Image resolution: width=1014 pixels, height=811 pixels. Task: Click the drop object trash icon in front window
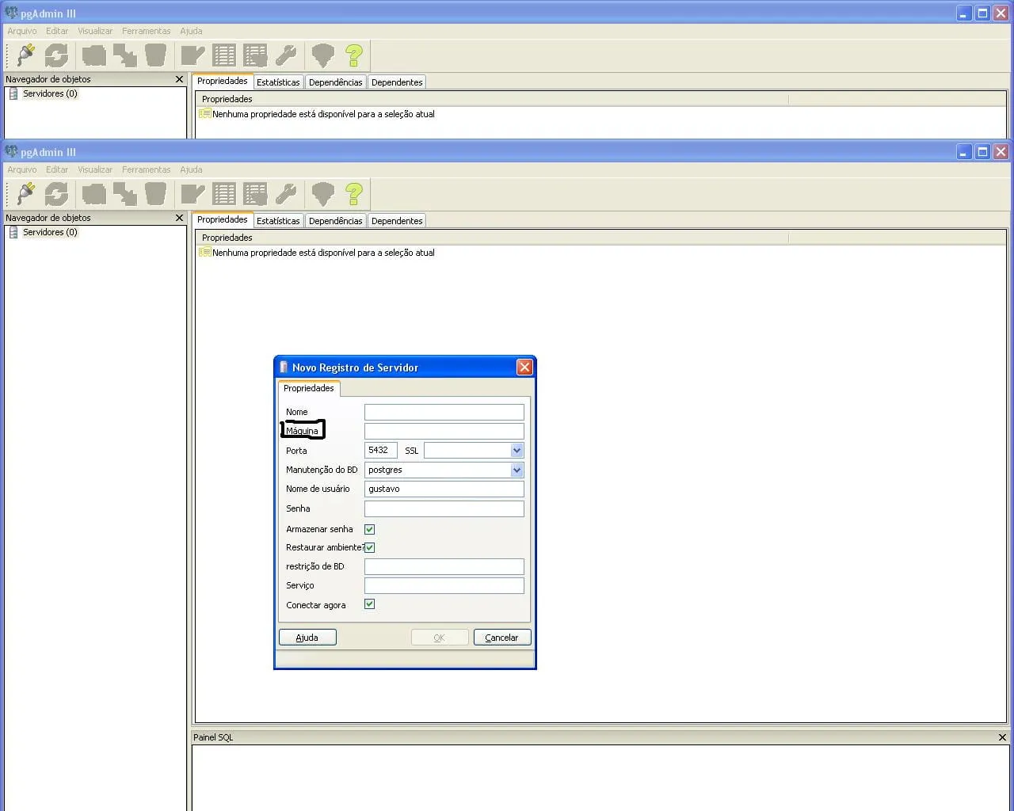coord(155,193)
